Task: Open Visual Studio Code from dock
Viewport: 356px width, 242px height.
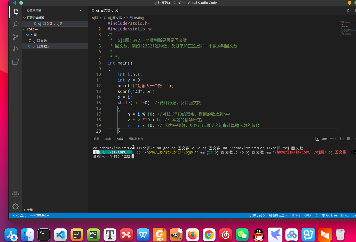Action: tap(60, 235)
